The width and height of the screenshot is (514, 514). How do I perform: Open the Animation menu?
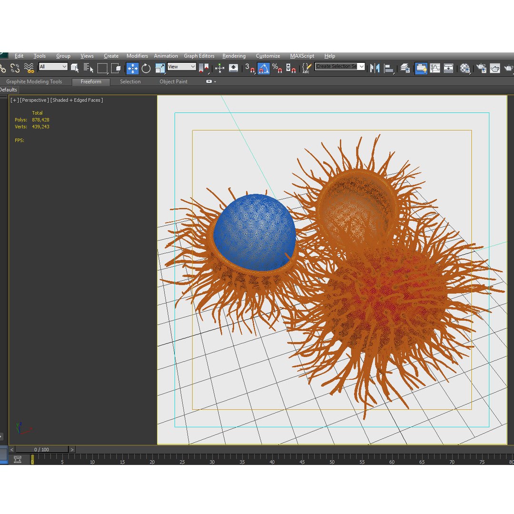tap(166, 56)
